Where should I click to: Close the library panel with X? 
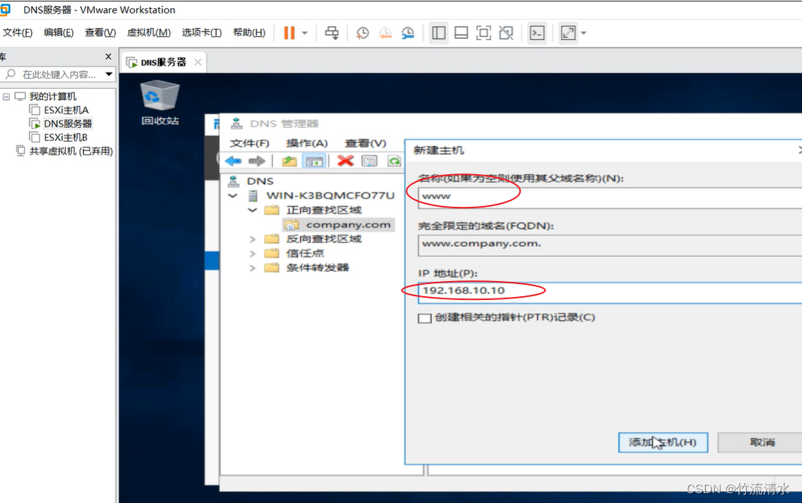(108, 56)
